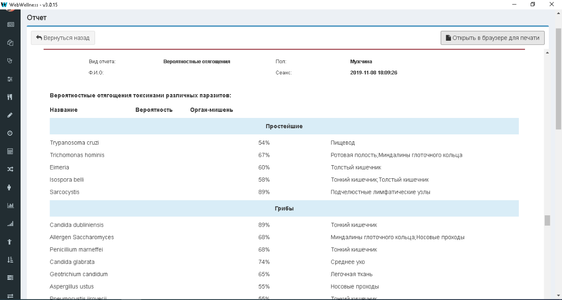Viewport: 562px width, 300px height.
Task: Click the Отчет page heading
Action: (x=37, y=18)
